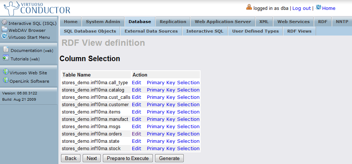The width and height of the screenshot is (352, 164).
Task: Open the RDF Views sub-tab
Action: (x=299, y=31)
